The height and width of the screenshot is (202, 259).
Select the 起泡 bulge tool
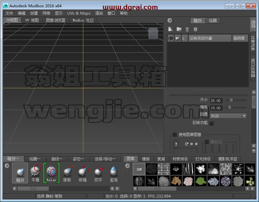pos(114,173)
